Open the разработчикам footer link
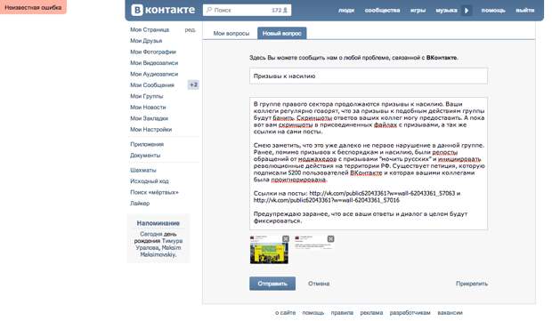The image size is (552, 321). point(410,313)
